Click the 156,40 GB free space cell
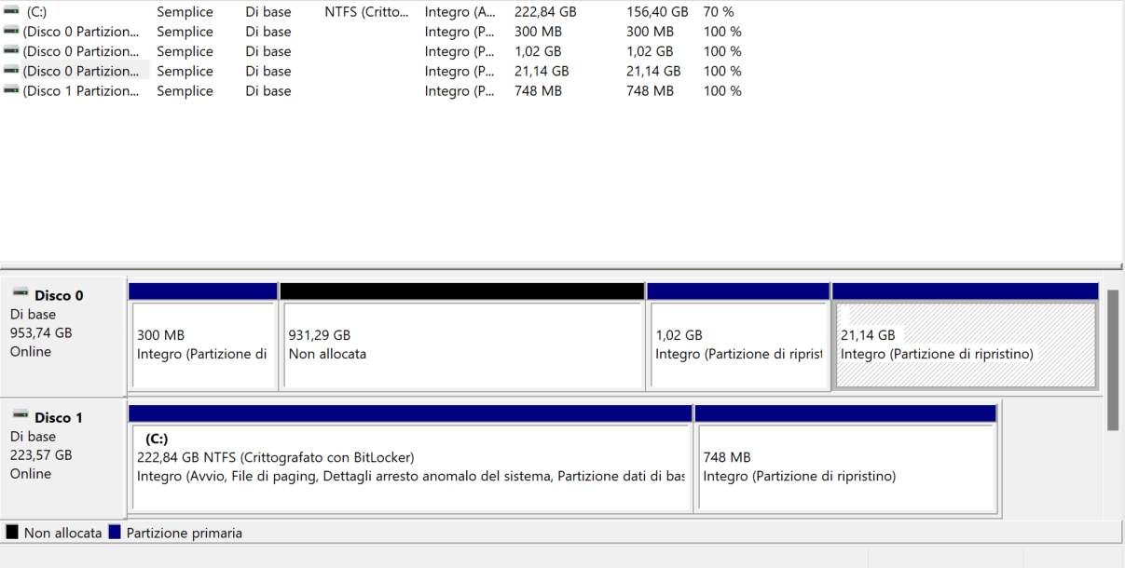 tap(657, 12)
